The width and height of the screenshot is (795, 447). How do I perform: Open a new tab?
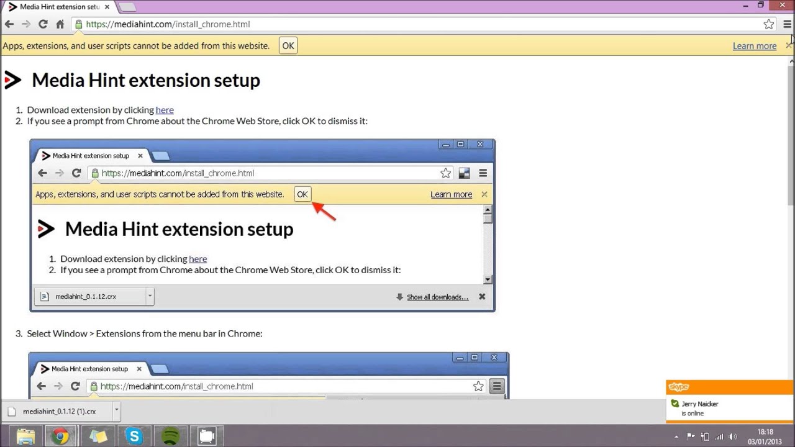(127, 7)
